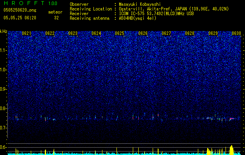Click the 0629 time marker
The width and height of the screenshot is (245, 155).
coord(213,33)
